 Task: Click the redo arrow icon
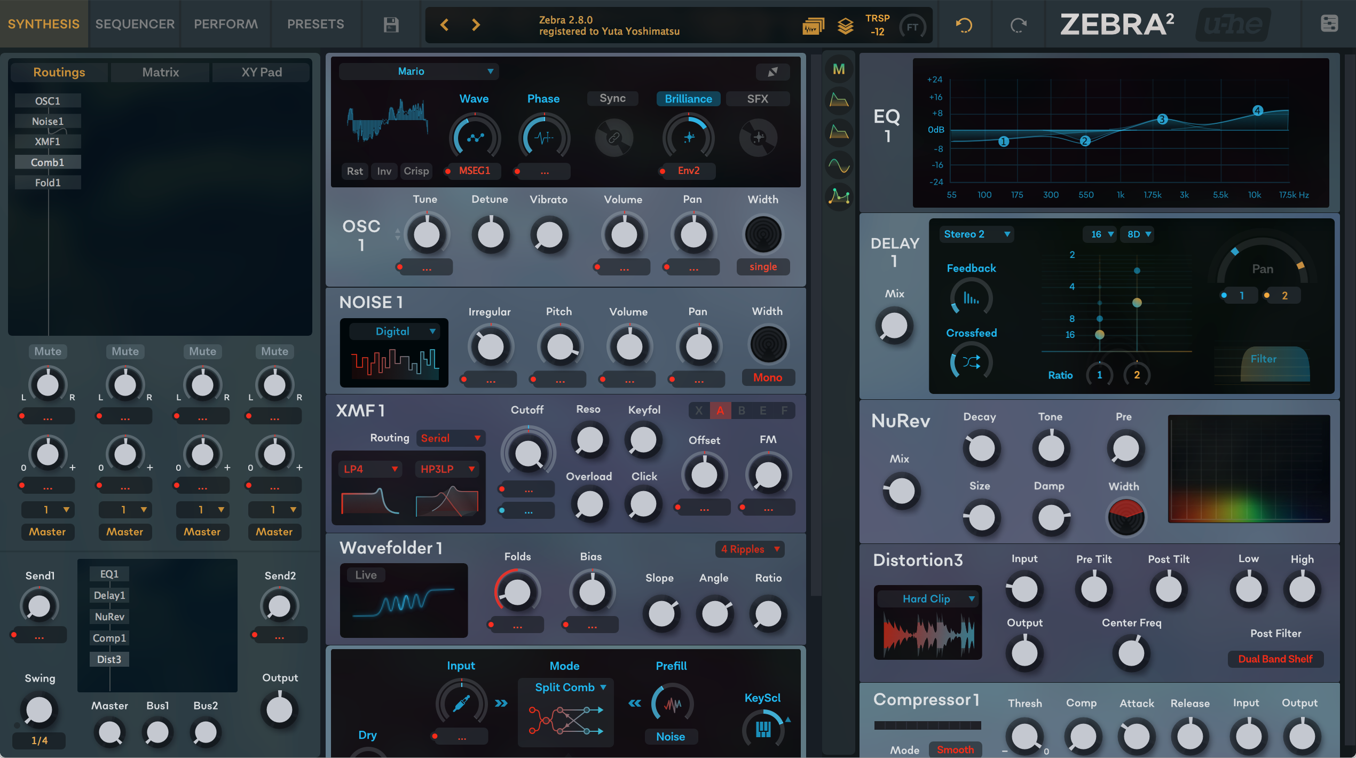(1019, 25)
